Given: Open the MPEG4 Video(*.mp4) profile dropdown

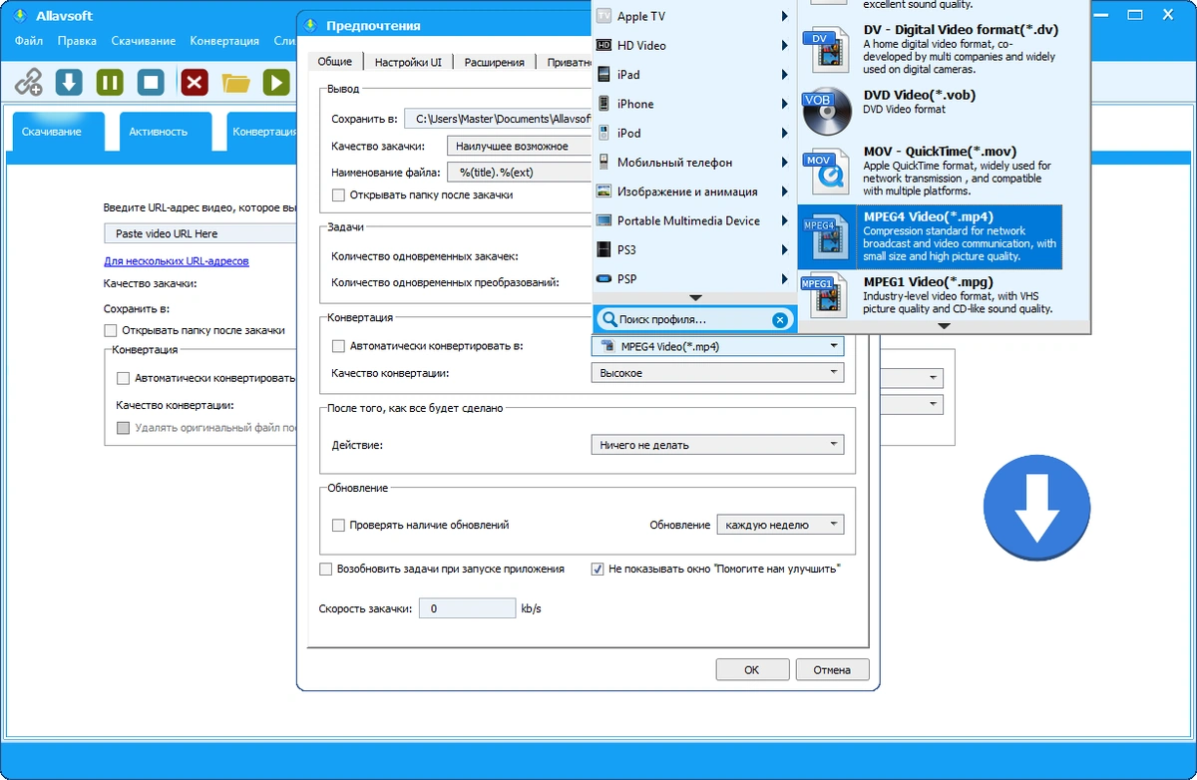Looking at the screenshot, I should 717,346.
